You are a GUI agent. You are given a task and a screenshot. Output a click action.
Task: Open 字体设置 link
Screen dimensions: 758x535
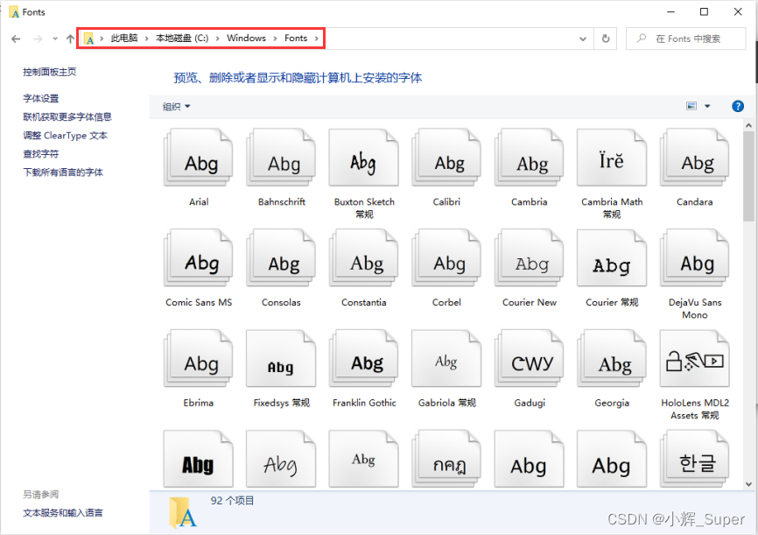41,98
